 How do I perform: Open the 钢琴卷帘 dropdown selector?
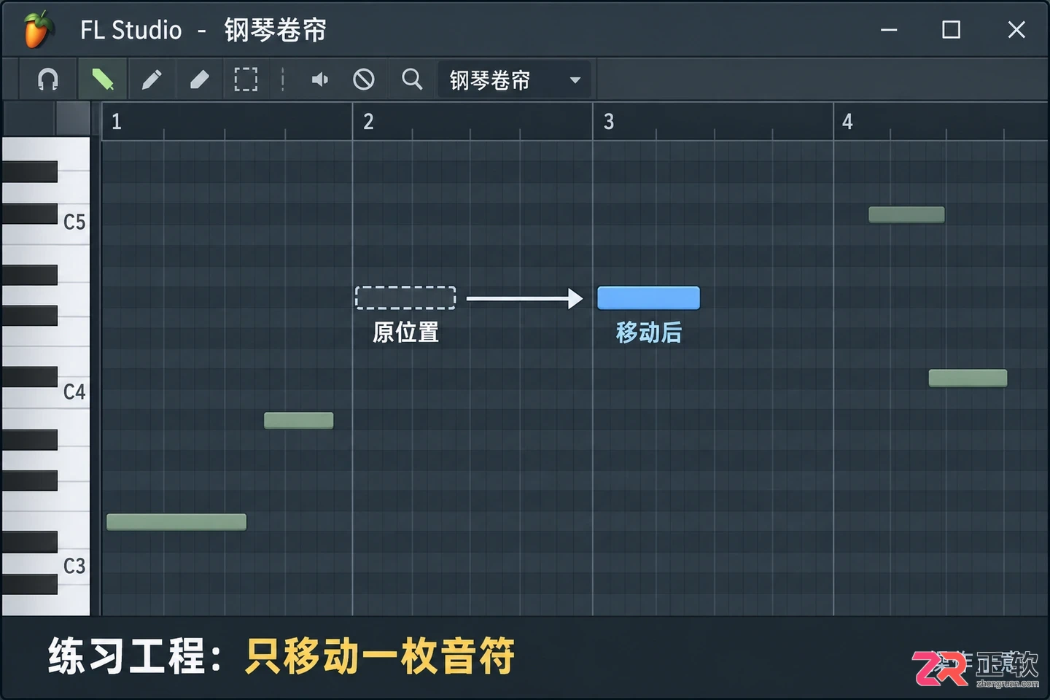516,79
